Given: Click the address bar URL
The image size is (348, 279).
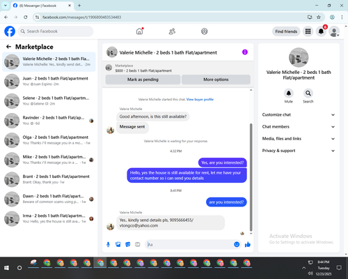Looking at the screenshot, I should [x=81, y=17].
